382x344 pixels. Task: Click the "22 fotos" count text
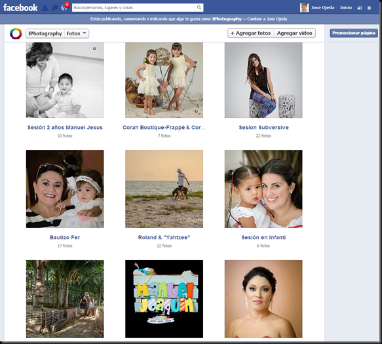click(x=263, y=136)
